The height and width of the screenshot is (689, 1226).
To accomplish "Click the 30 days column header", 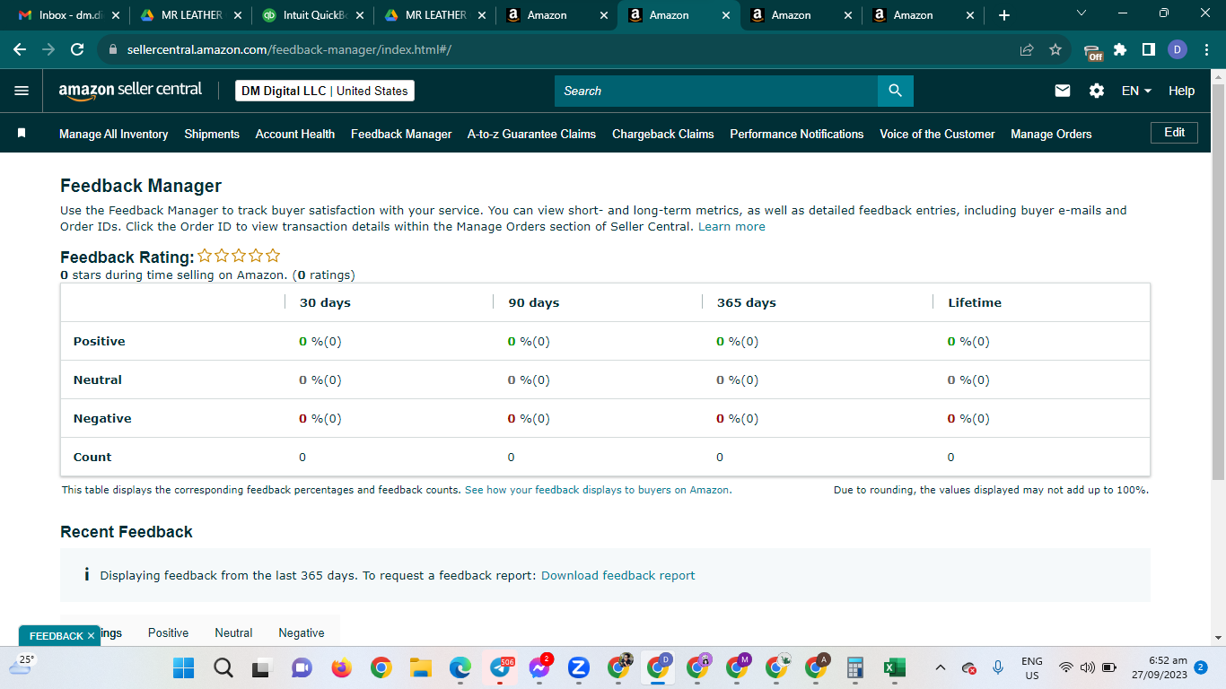I will (325, 302).
